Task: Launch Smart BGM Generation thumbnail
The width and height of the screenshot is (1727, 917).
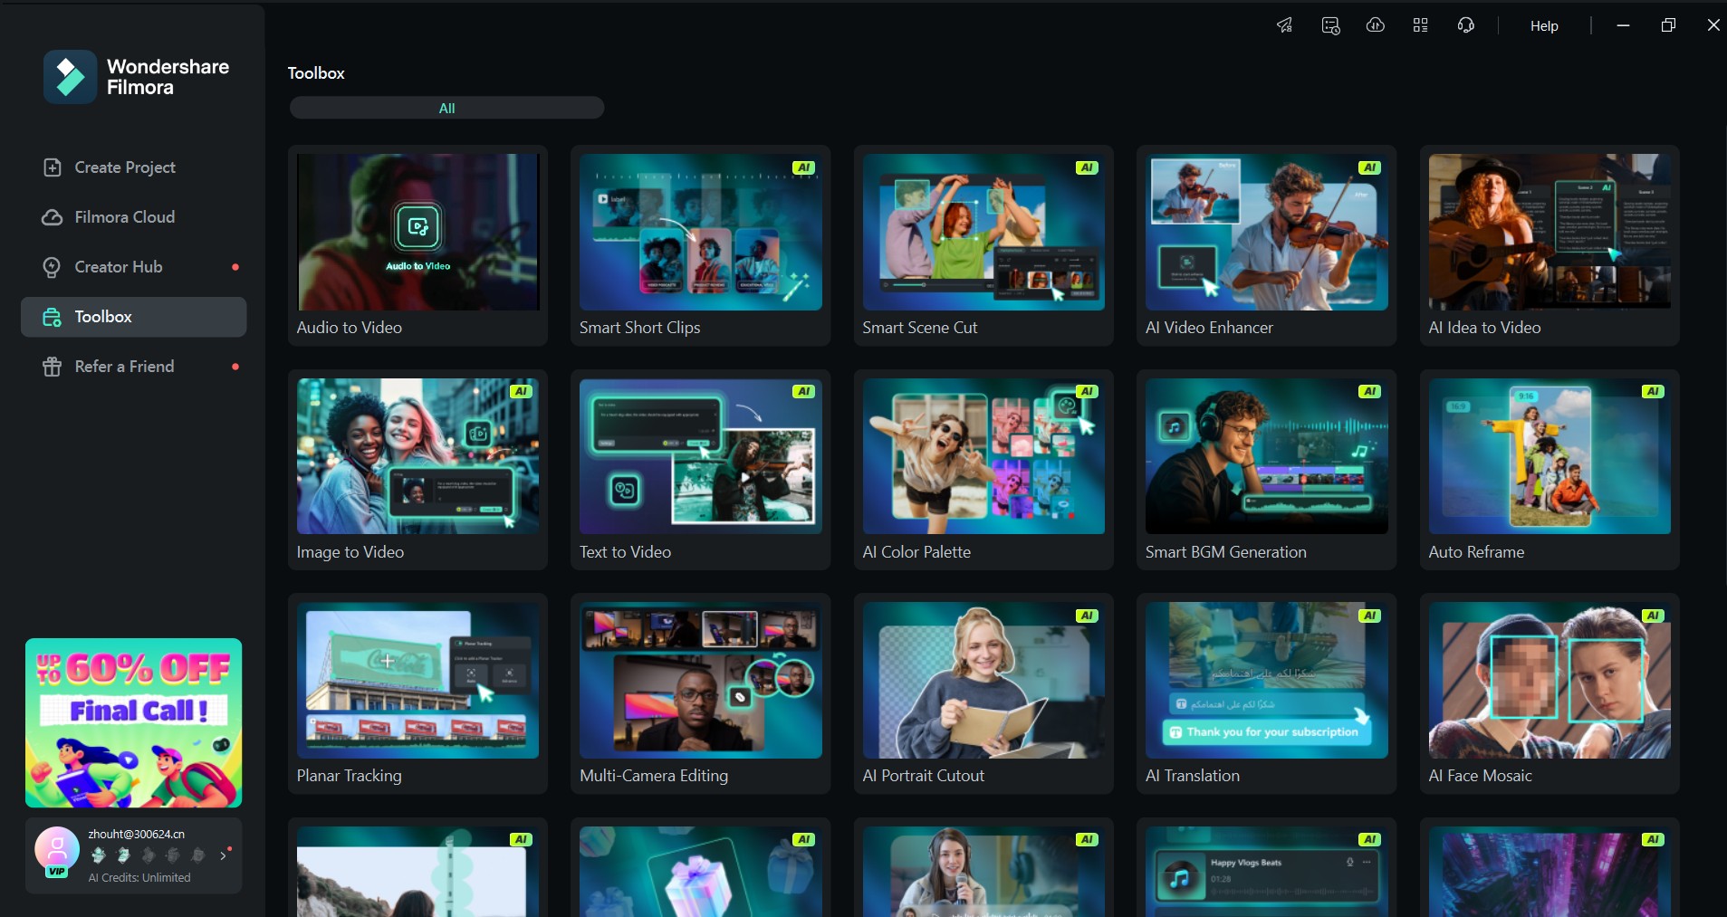Action: [x=1267, y=456]
